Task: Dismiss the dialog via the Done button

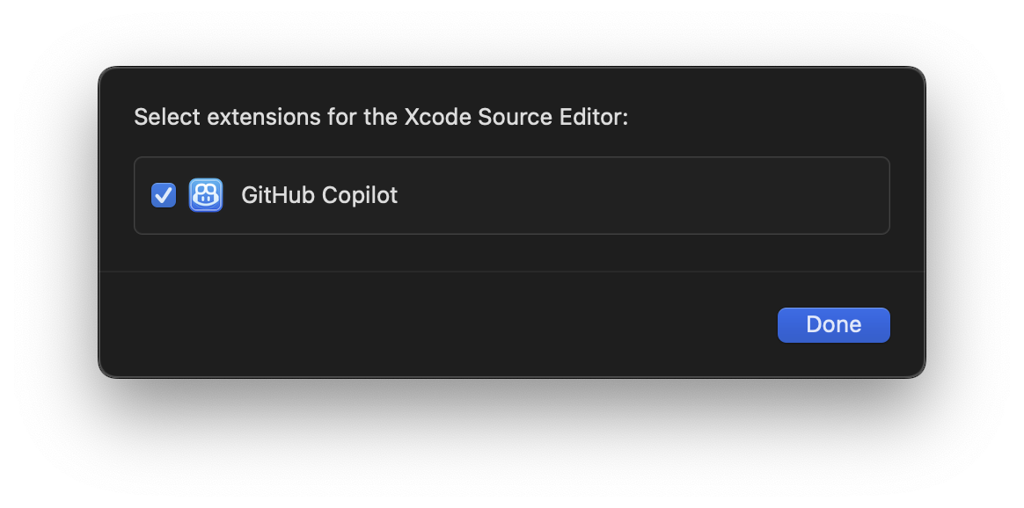Action: (833, 324)
